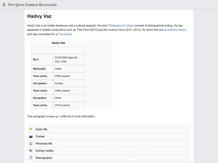Click the Nationality label
Image resolution: width=218 pixels, height=163 pixels.
[x=39, y=69]
